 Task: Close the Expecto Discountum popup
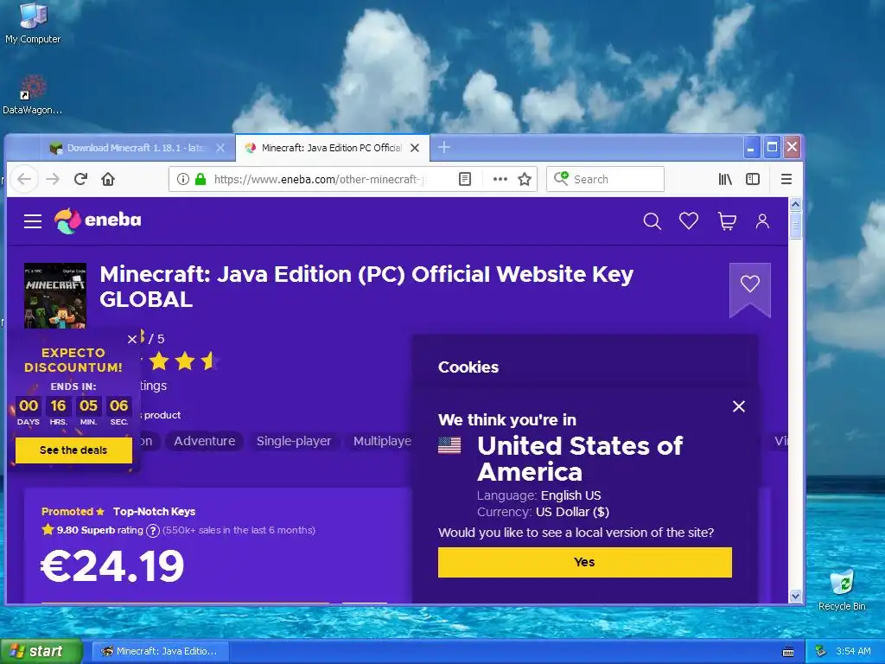click(x=132, y=339)
